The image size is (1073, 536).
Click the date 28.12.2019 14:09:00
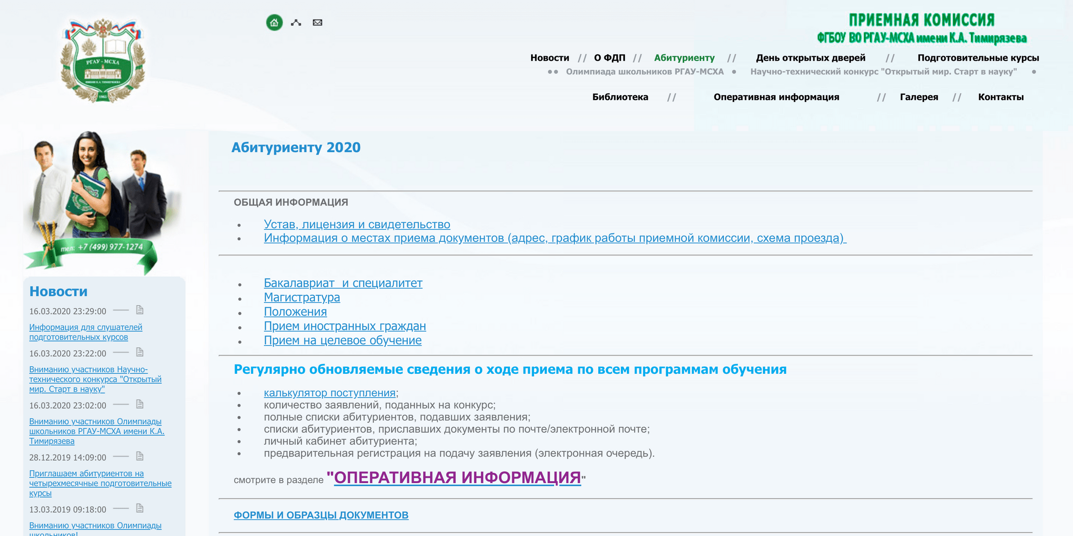click(x=68, y=457)
